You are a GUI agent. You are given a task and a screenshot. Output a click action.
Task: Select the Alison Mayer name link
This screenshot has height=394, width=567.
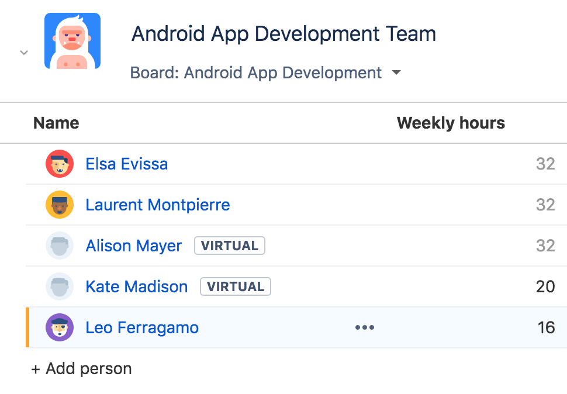pos(134,246)
